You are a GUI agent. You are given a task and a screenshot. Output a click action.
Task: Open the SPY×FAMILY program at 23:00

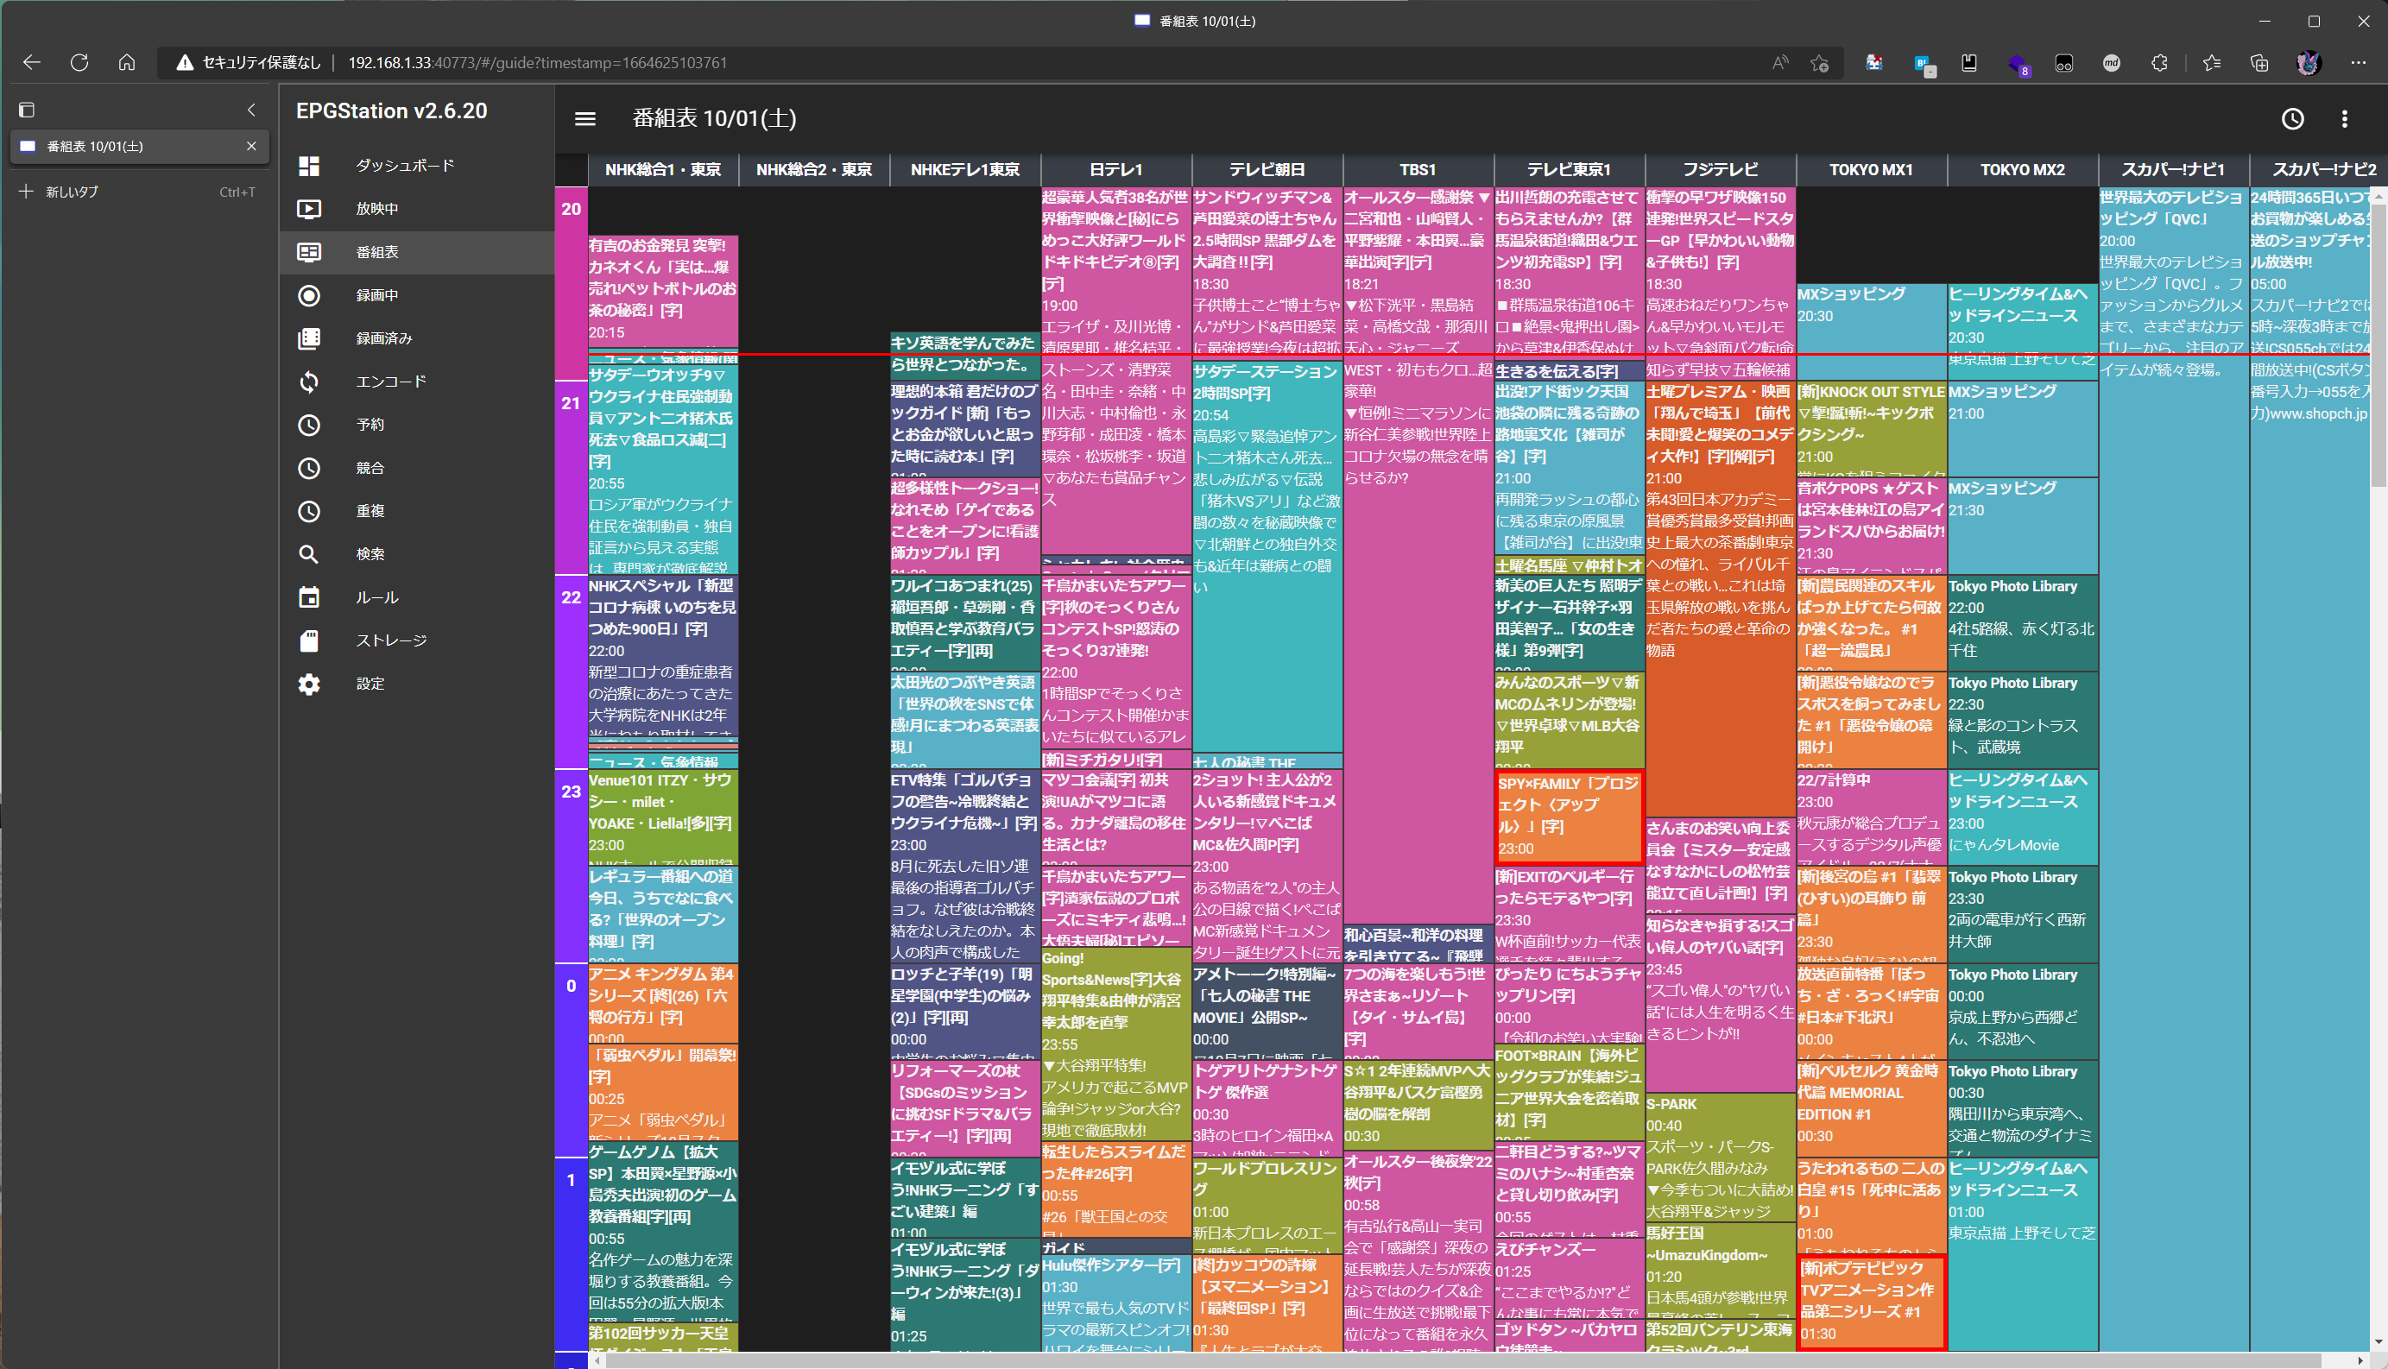point(1568,815)
